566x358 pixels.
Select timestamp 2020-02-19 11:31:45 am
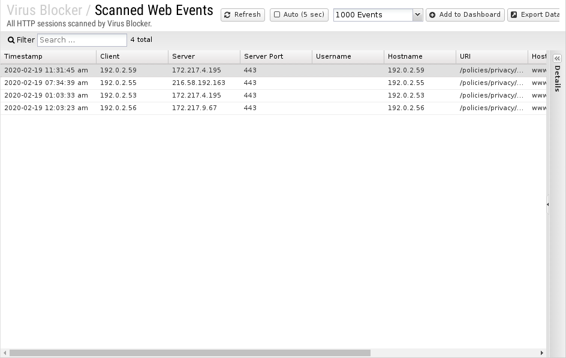[46, 70]
